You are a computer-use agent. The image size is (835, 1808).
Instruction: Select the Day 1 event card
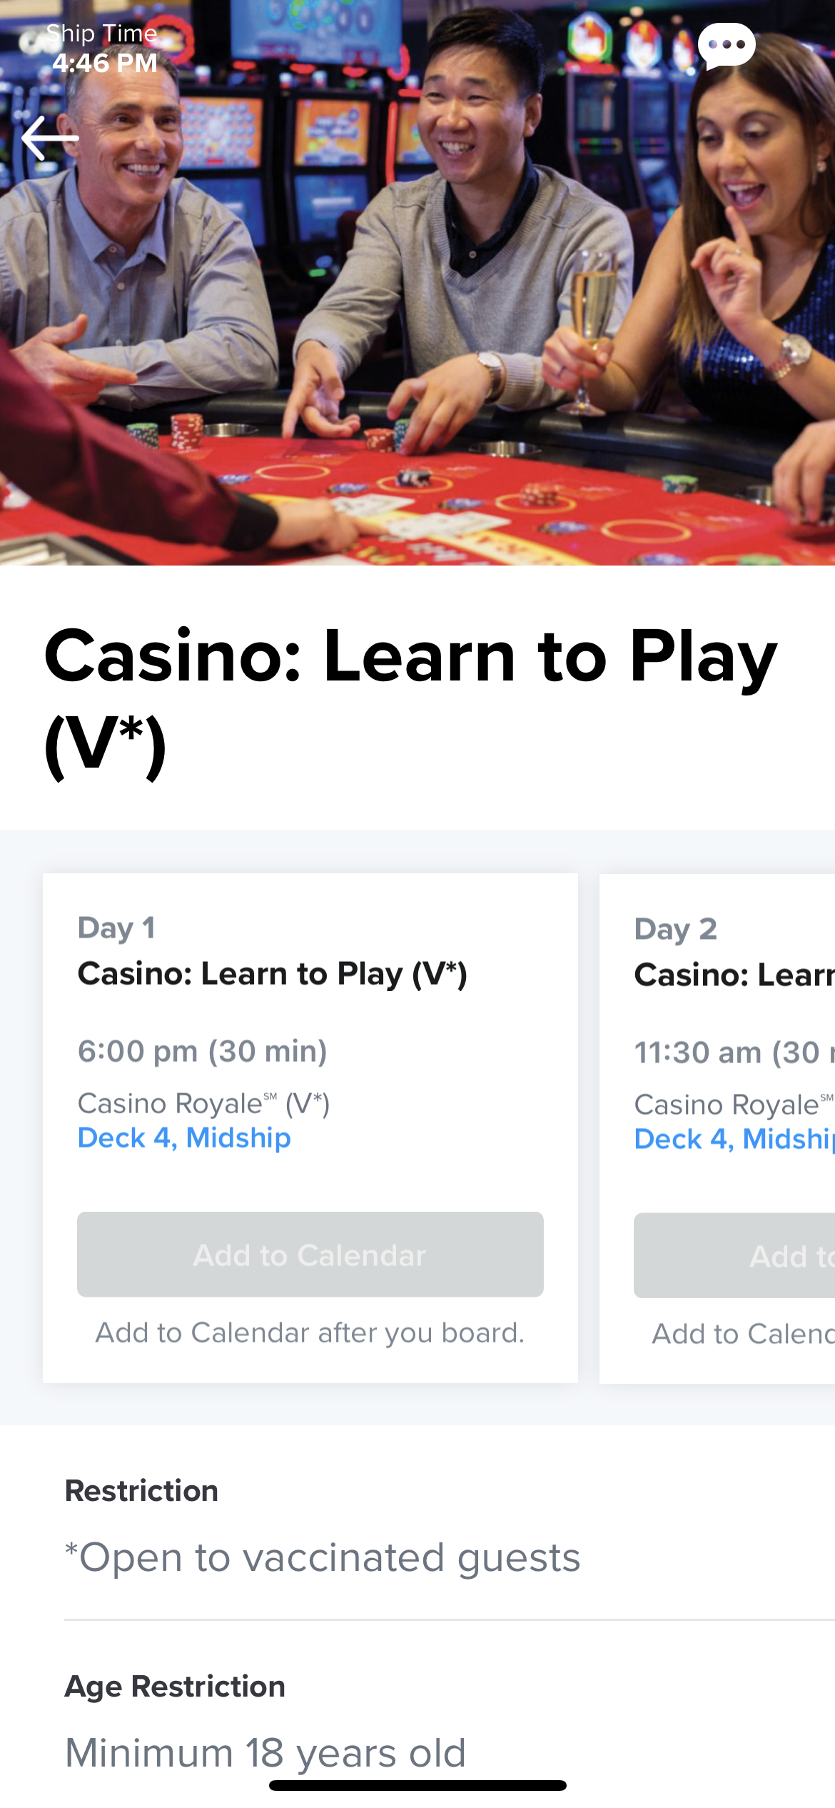(310, 1128)
